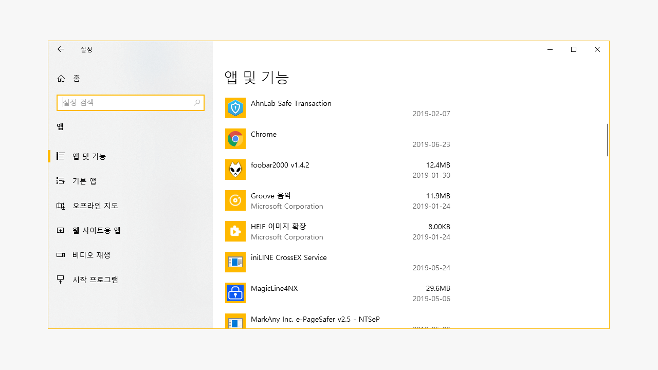Click the 비디오 재생 camera icon

[60, 255]
